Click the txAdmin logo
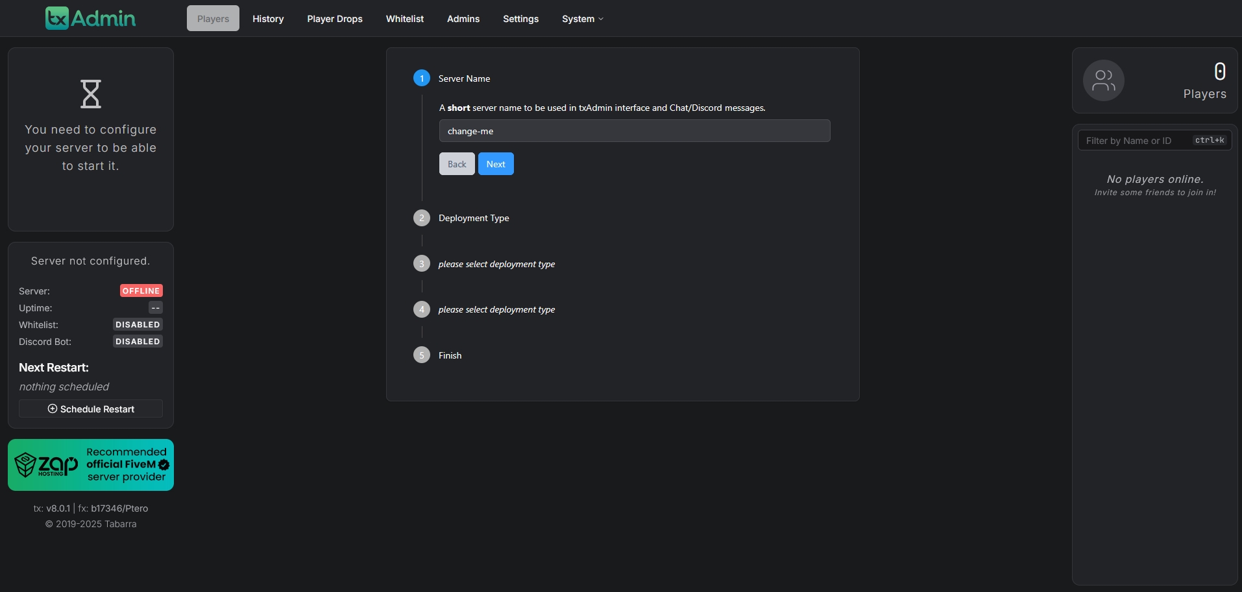Image resolution: width=1242 pixels, height=592 pixels. pyautogui.click(x=90, y=18)
